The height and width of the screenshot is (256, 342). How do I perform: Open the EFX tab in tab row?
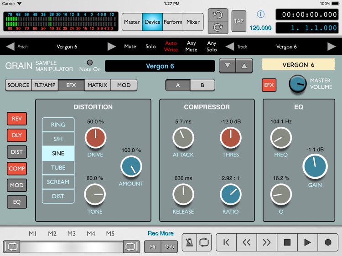[71, 85]
